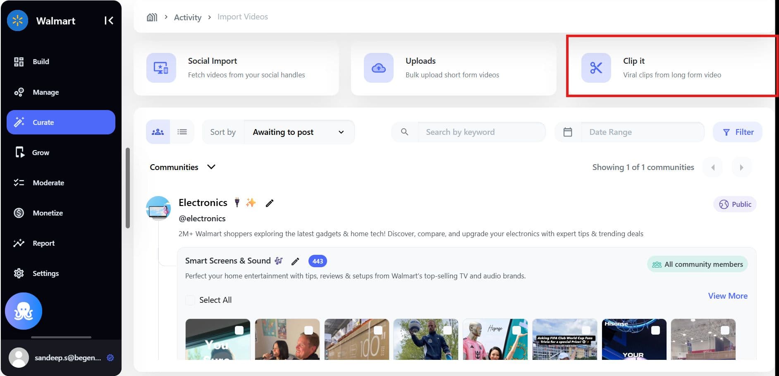
Task: Go to previous communities page
Action: (713, 168)
